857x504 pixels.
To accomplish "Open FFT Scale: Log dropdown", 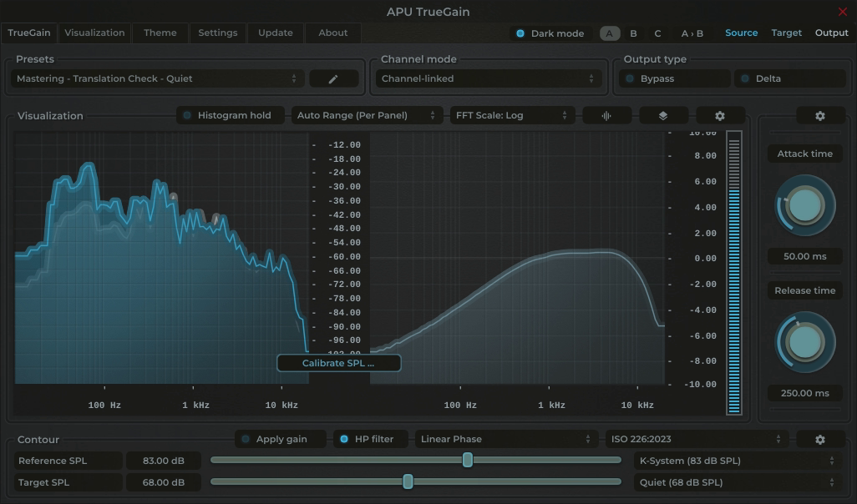I will 511,115.
